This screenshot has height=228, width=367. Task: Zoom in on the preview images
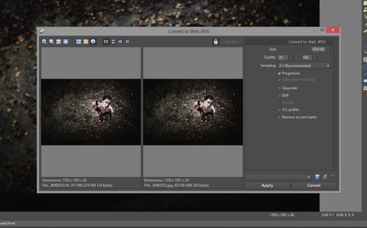pos(44,41)
